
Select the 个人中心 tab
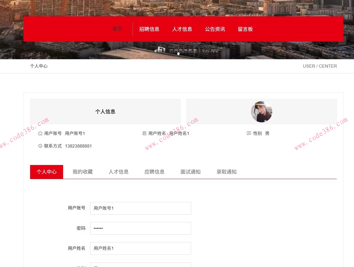pyautogui.click(x=46, y=172)
